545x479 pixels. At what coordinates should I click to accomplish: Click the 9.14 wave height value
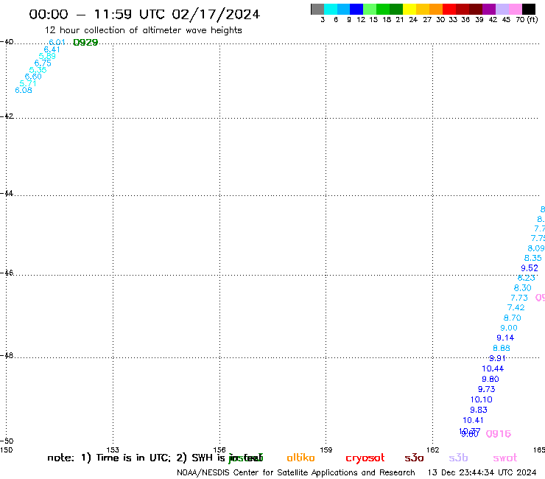[x=505, y=338]
